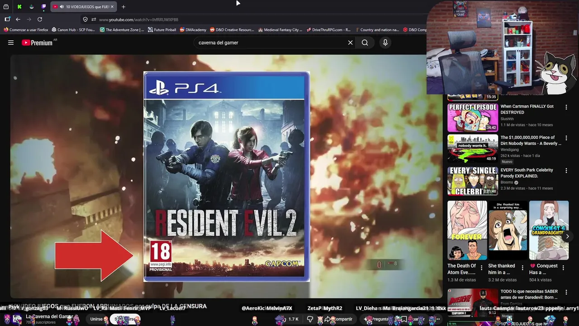This screenshot has width=579, height=326.
Task: Switch to the pinned Kick tab
Action: click(19, 7)
